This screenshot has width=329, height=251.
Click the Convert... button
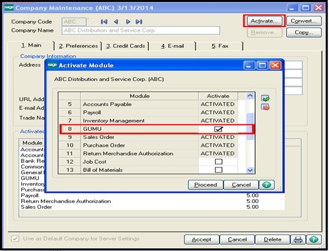coord(304,21)
